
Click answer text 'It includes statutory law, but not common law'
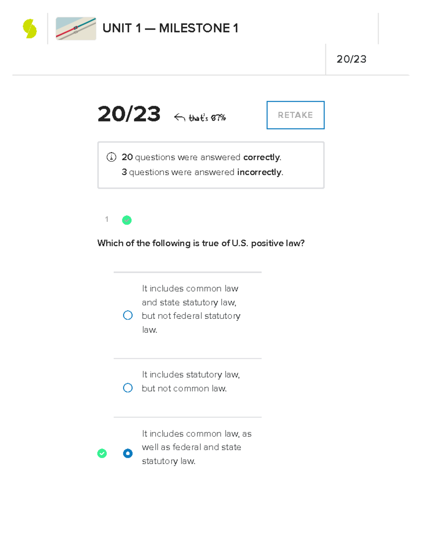[191, 381]
